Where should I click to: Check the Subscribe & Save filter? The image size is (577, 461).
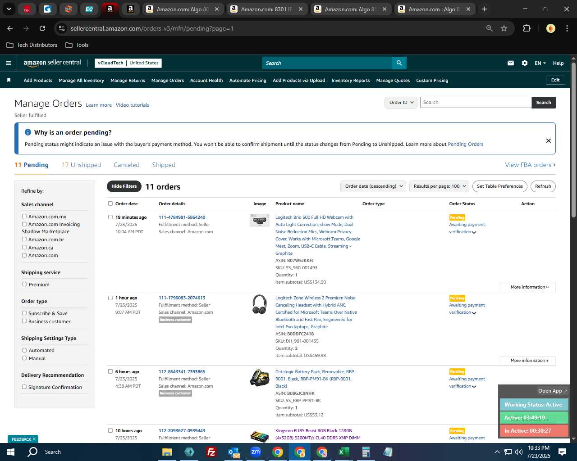click(24, 313)
